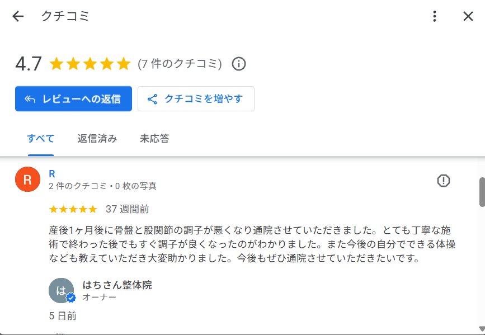The image size is (485, 335).
Task: Click the five-star rating in R's review
Action: pos(73,209)
